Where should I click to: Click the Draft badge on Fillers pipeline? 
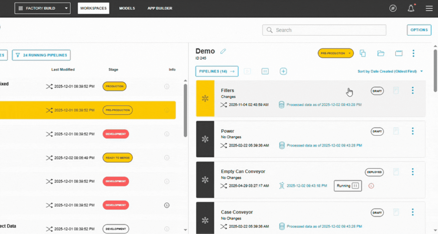tap(377, 91)
